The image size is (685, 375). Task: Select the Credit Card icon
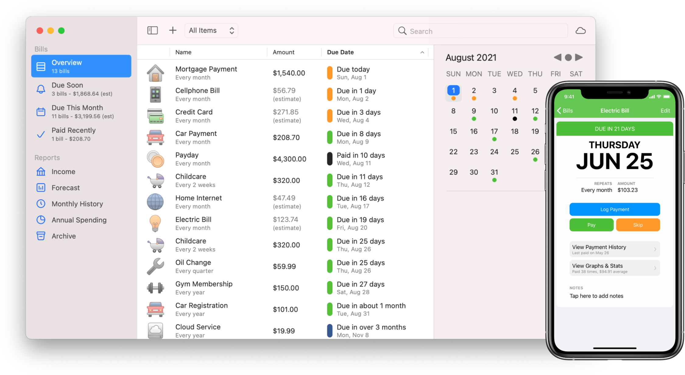point(155,116)
